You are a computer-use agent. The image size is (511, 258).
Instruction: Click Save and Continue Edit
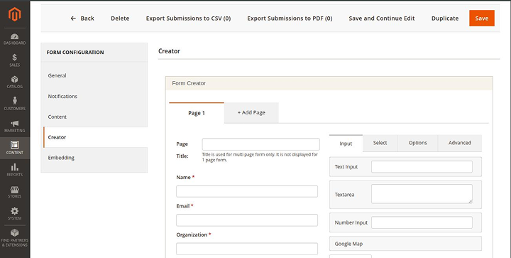click(382, 18)
